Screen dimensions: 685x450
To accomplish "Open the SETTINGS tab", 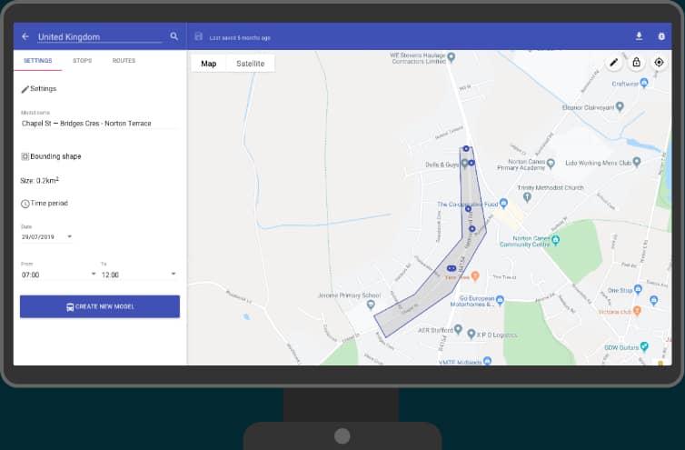I will tap(37, 60).
